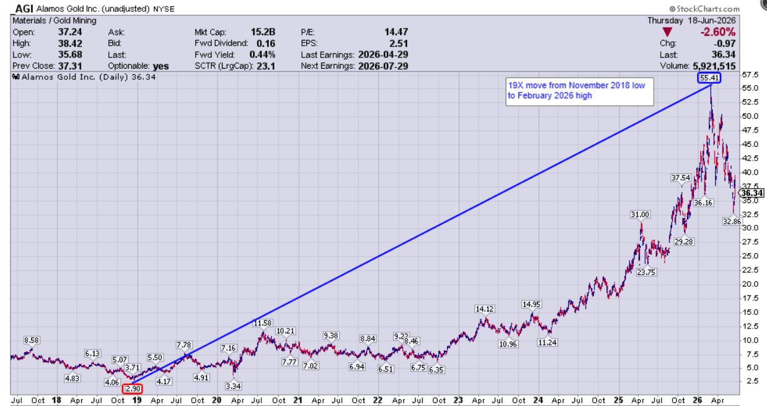Click the 6.35 low label
Image resolution: width=767 pixels, height=406 pixels.
click(x=436, y=370)
